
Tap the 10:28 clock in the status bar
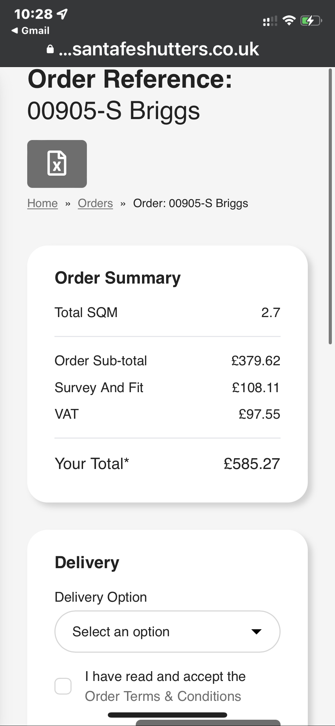(33, 14)
